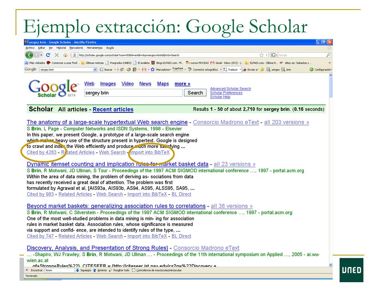Find the word 'brin' via toolbar button
The width and height of the screenshot is (383, 287).
click(286, 69)
